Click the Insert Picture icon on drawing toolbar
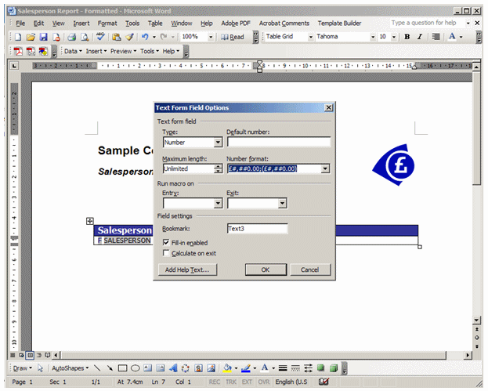 (x=211, y=368)
